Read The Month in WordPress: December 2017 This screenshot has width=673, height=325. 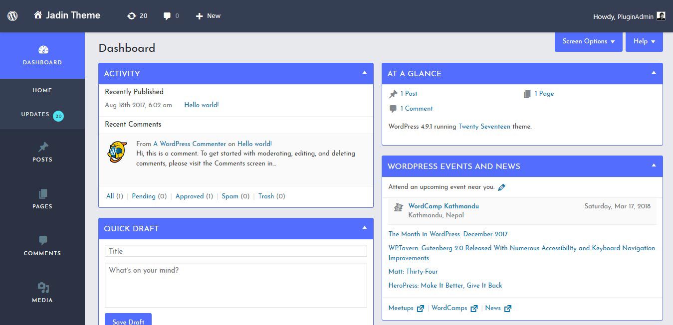point(448,234)
